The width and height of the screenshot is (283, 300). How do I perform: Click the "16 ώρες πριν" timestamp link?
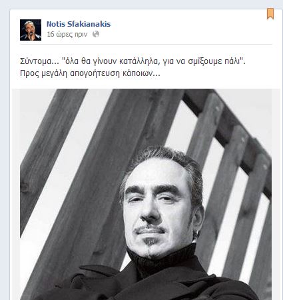(x=67, y=35)
